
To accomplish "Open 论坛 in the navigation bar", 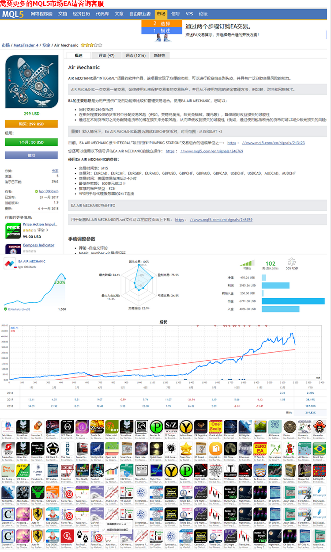I will [x=203, y=14].
